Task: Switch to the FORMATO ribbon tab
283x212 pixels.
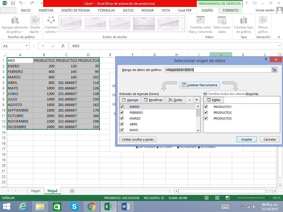Action: [230, 10]
